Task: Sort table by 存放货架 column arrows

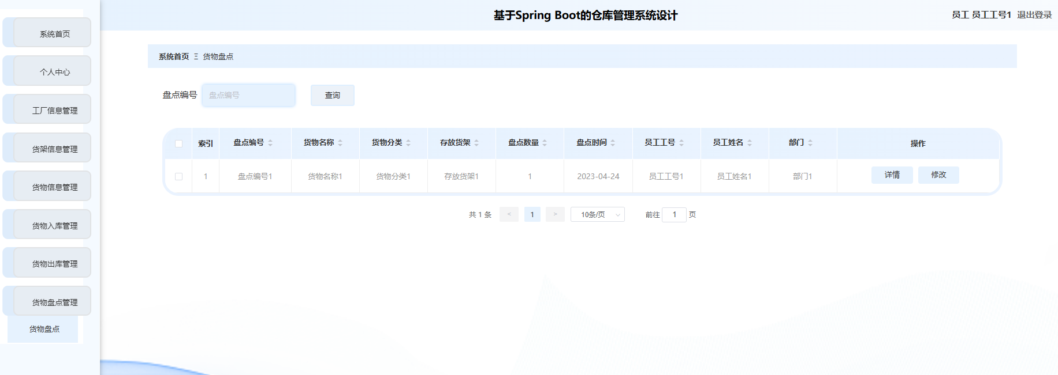Action: click(x=476, y=143)
